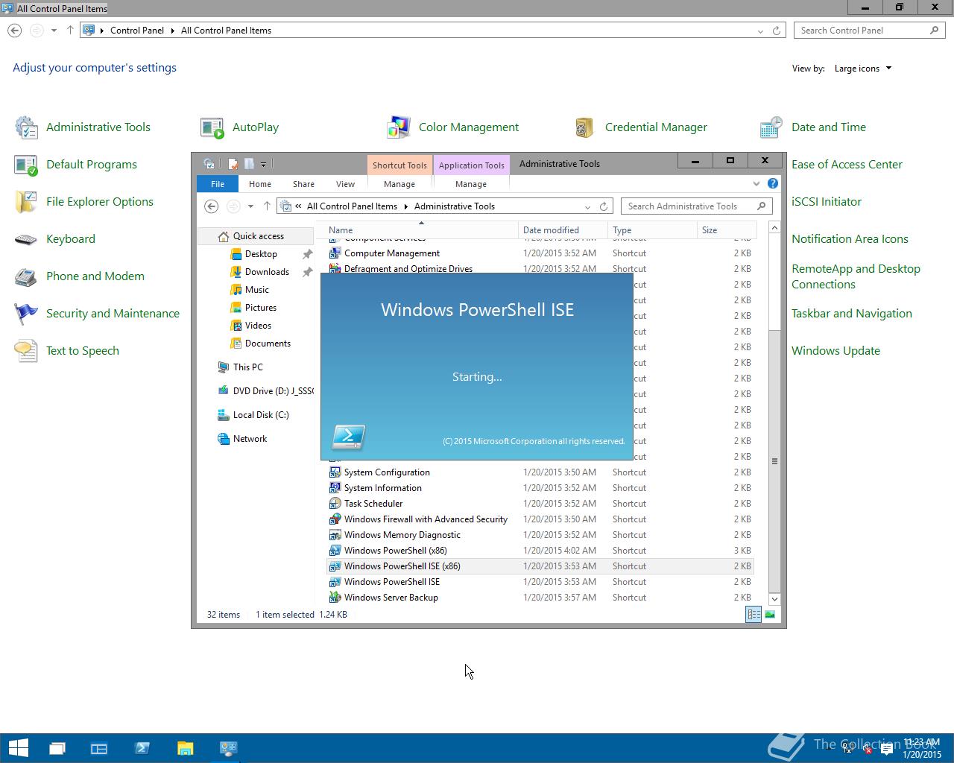Go up one level in Administrative Tools

[x=267, y=206]
